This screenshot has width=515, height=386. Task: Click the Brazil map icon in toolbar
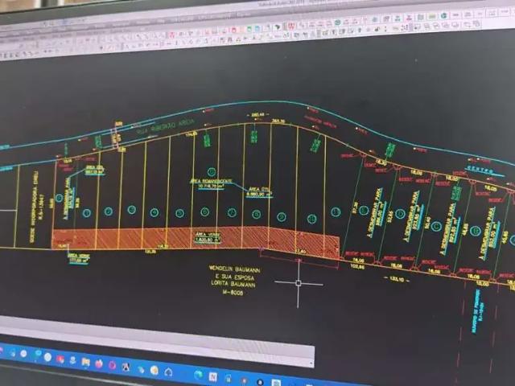278,27
